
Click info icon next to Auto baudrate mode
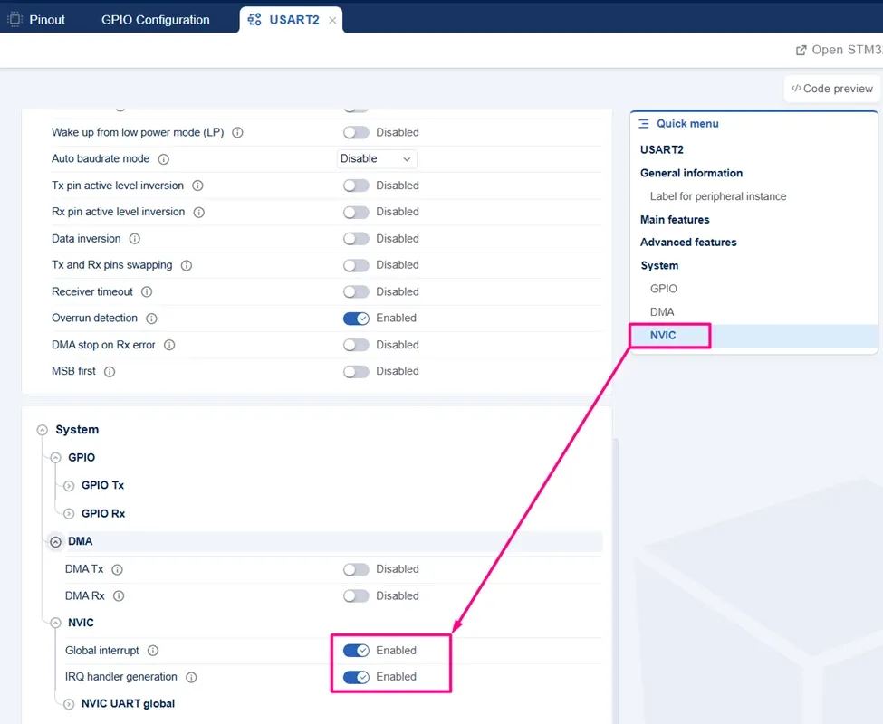[163, 159]
